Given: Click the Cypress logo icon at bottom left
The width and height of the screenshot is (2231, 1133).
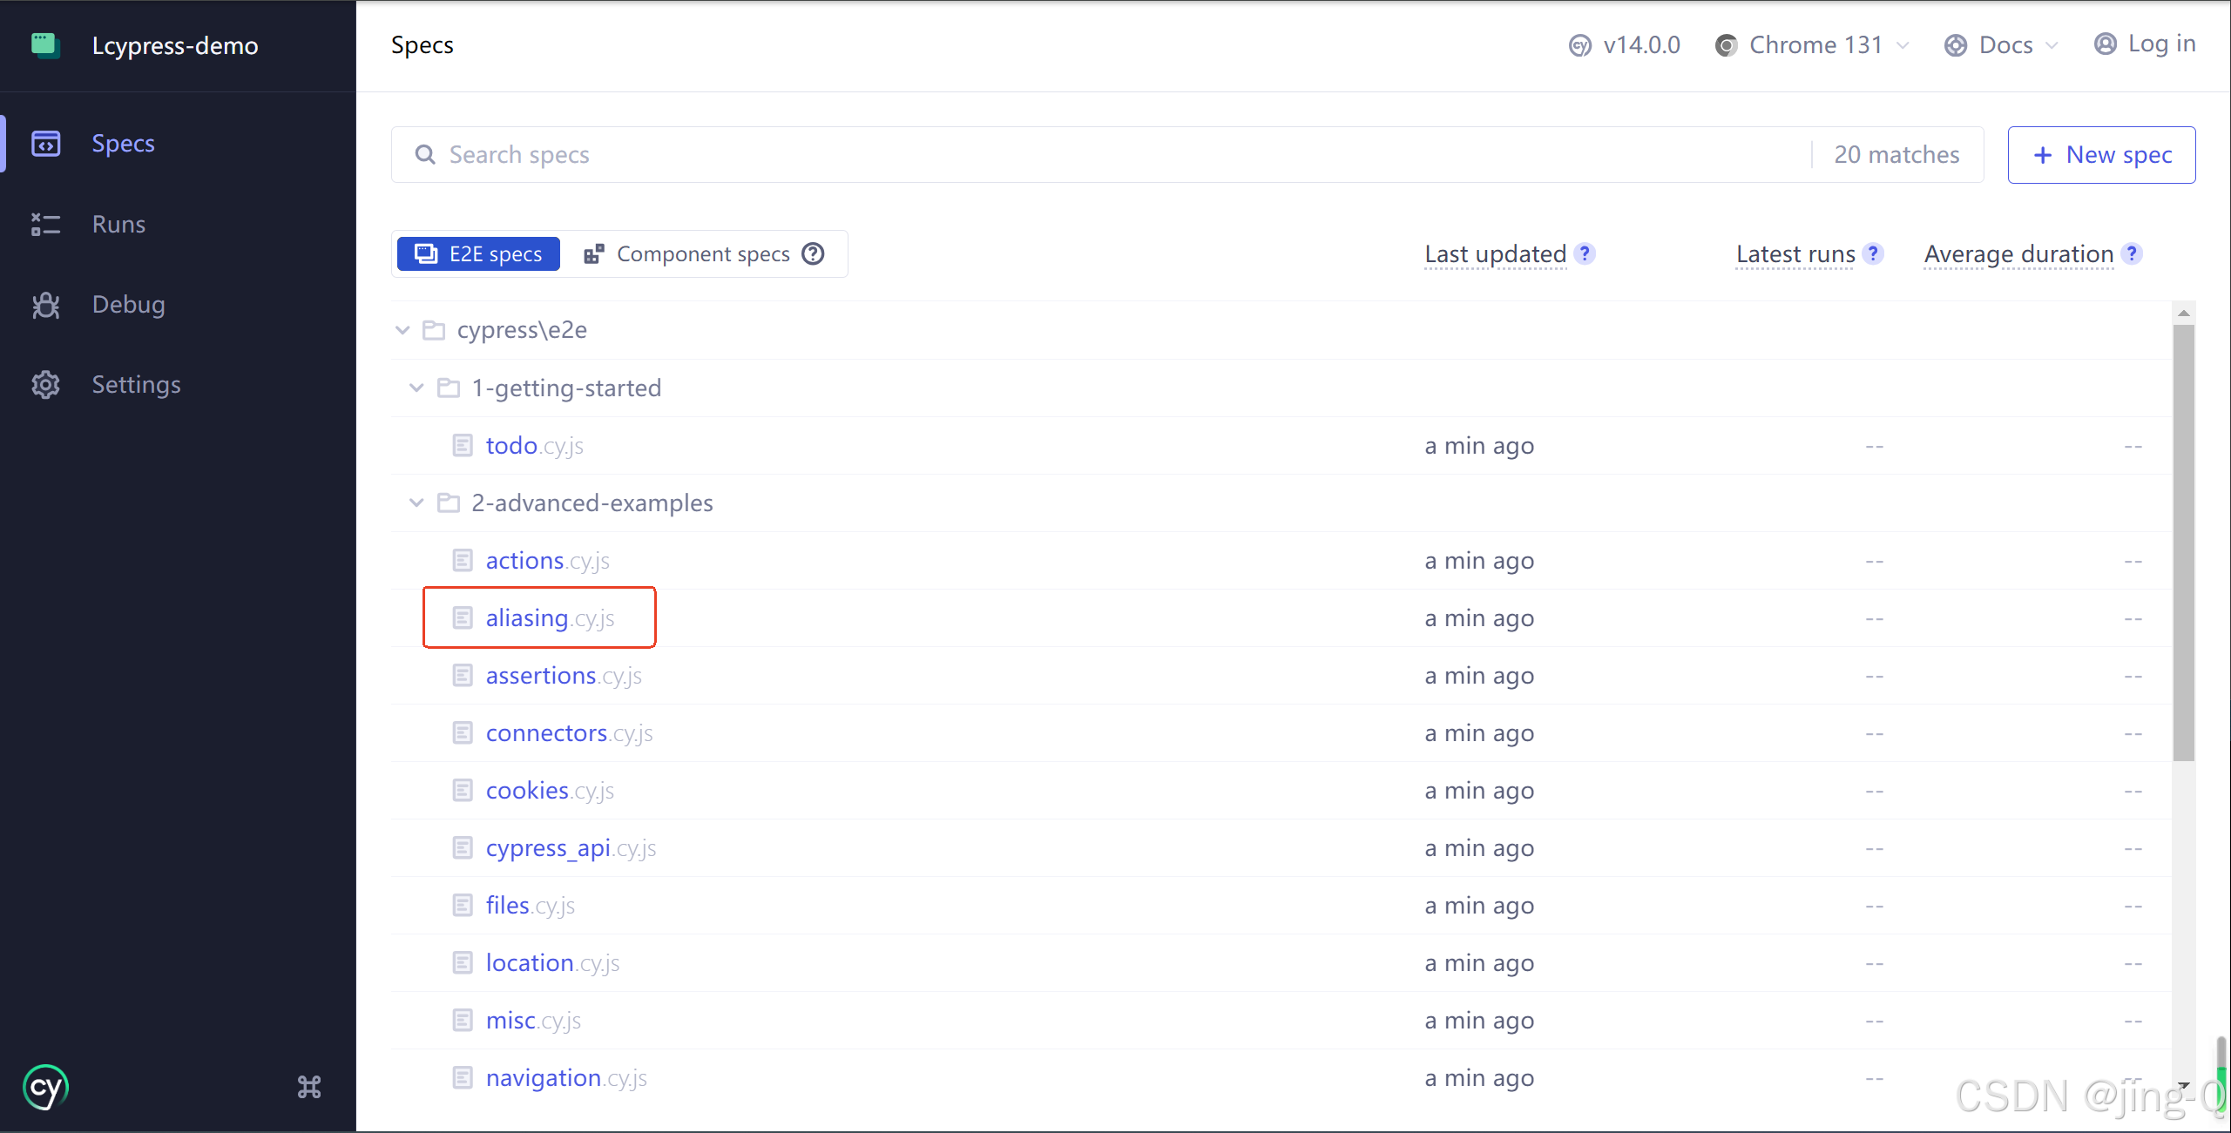Looking at the screenshot, I should coord(45,1087).
